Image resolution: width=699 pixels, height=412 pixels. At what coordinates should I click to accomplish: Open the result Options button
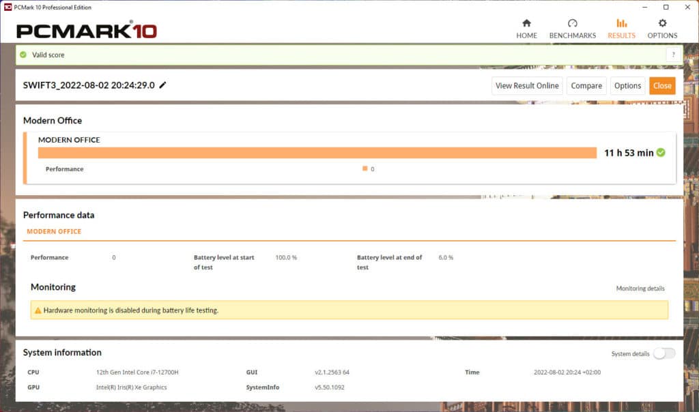tap(627, 85)
